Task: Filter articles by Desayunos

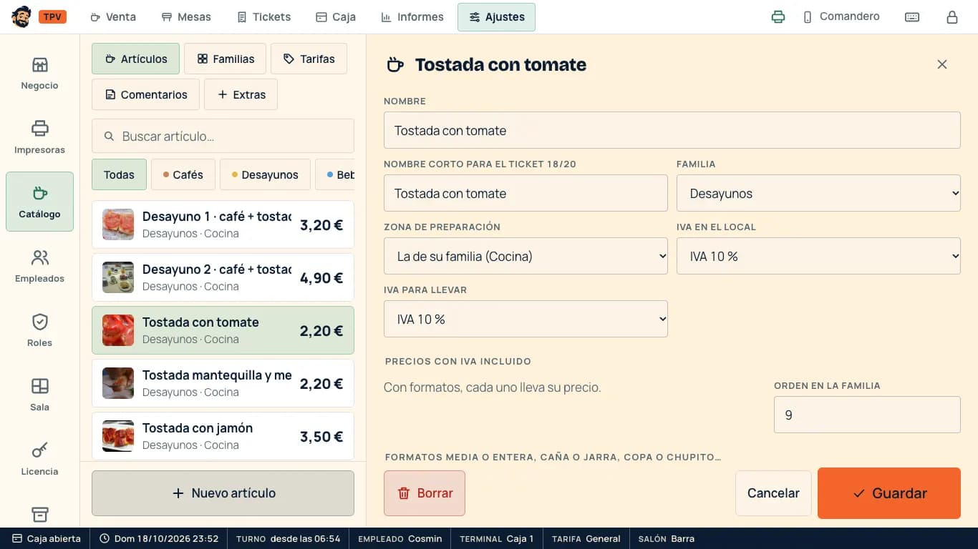Action: point(265,174)
